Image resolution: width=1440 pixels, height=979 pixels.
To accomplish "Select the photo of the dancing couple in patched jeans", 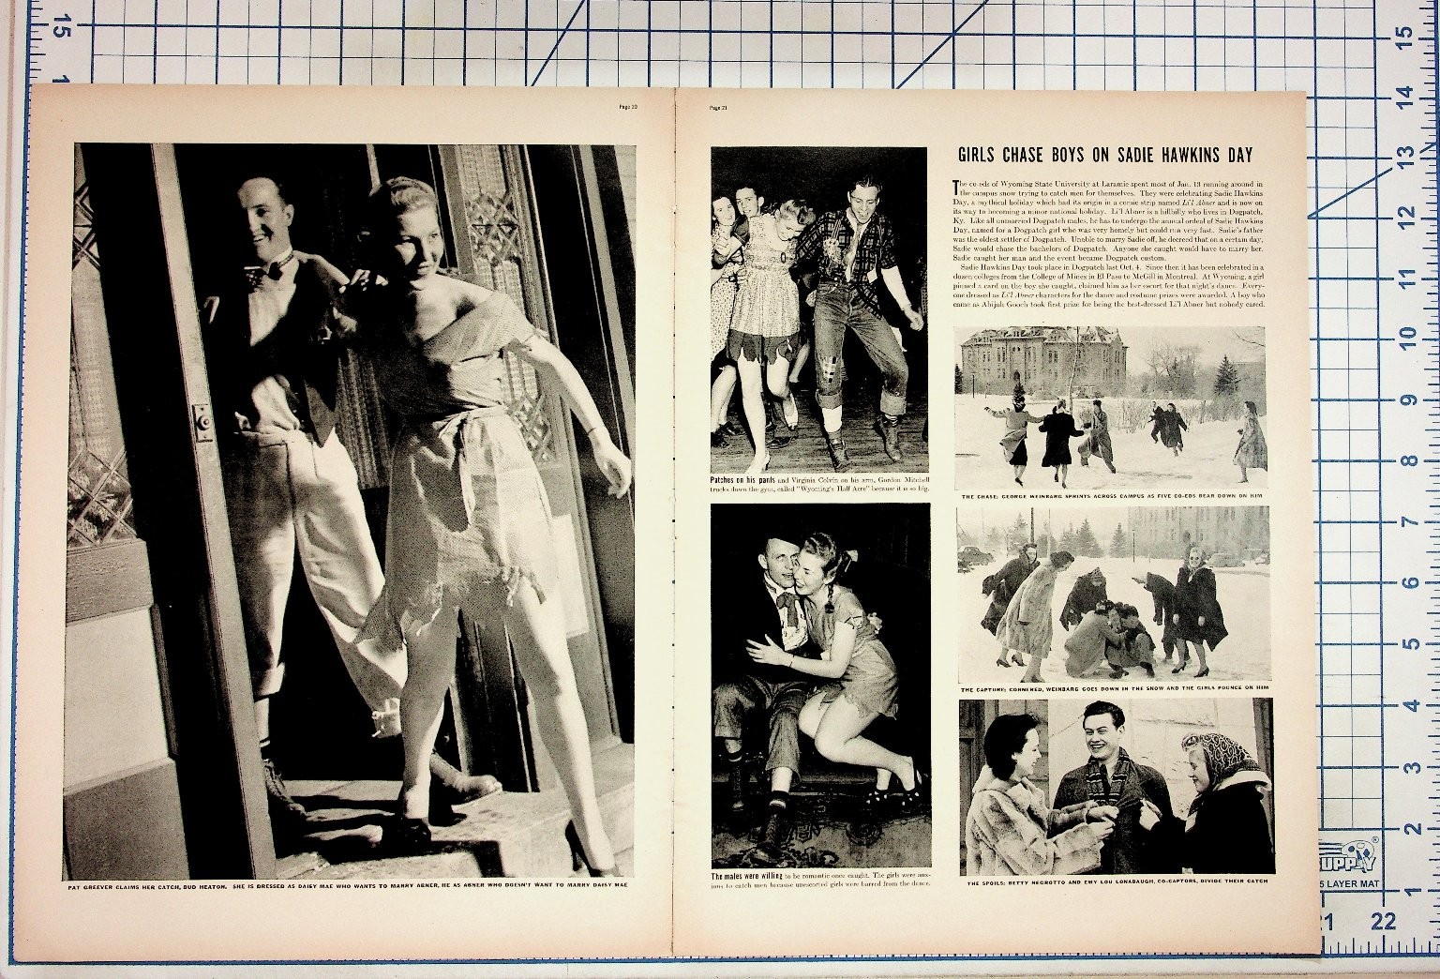I will coord(819,310).
